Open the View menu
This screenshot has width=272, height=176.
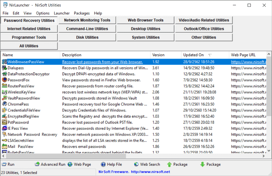[28, 13]
